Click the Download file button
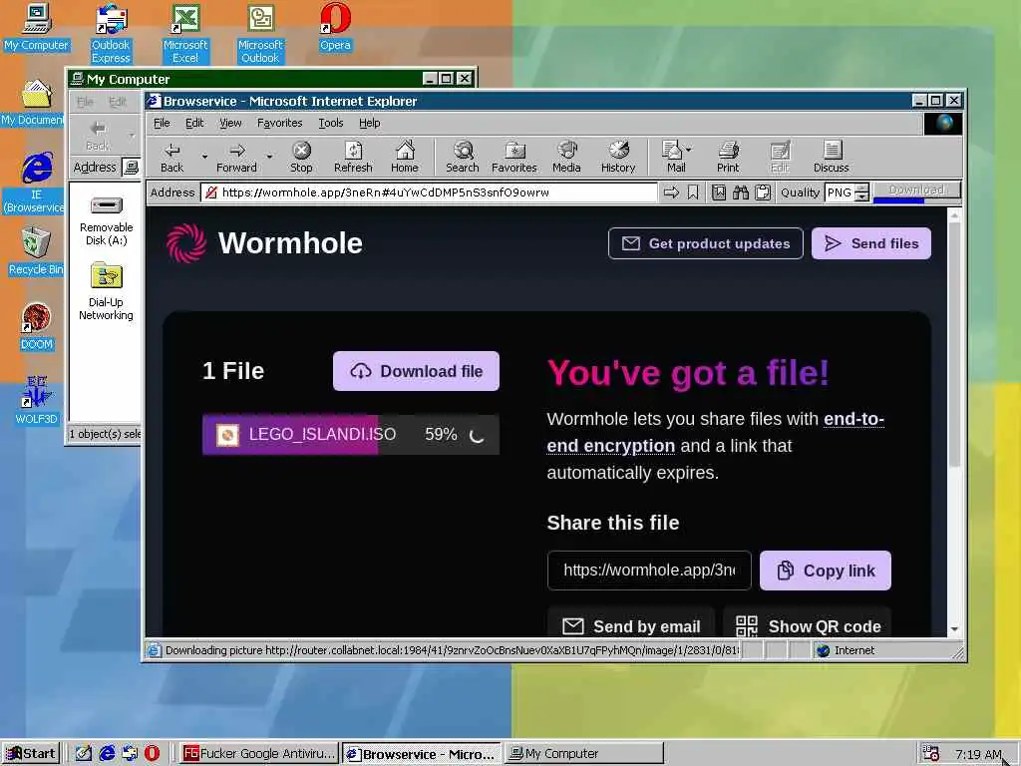The width and height of the screenshot is (1021, 766). coord(416,371)
